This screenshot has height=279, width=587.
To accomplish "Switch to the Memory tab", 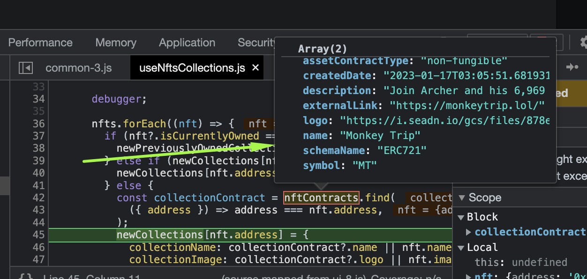I will [115, 42].
